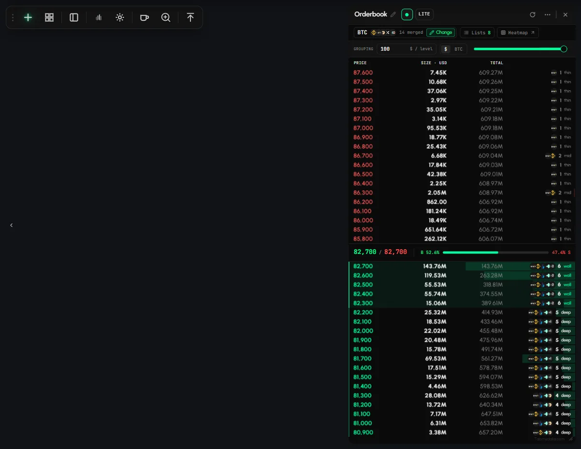Screen dimensions: 581x449
Task: Open the three-dots more options menu
Action: point(548,14)
